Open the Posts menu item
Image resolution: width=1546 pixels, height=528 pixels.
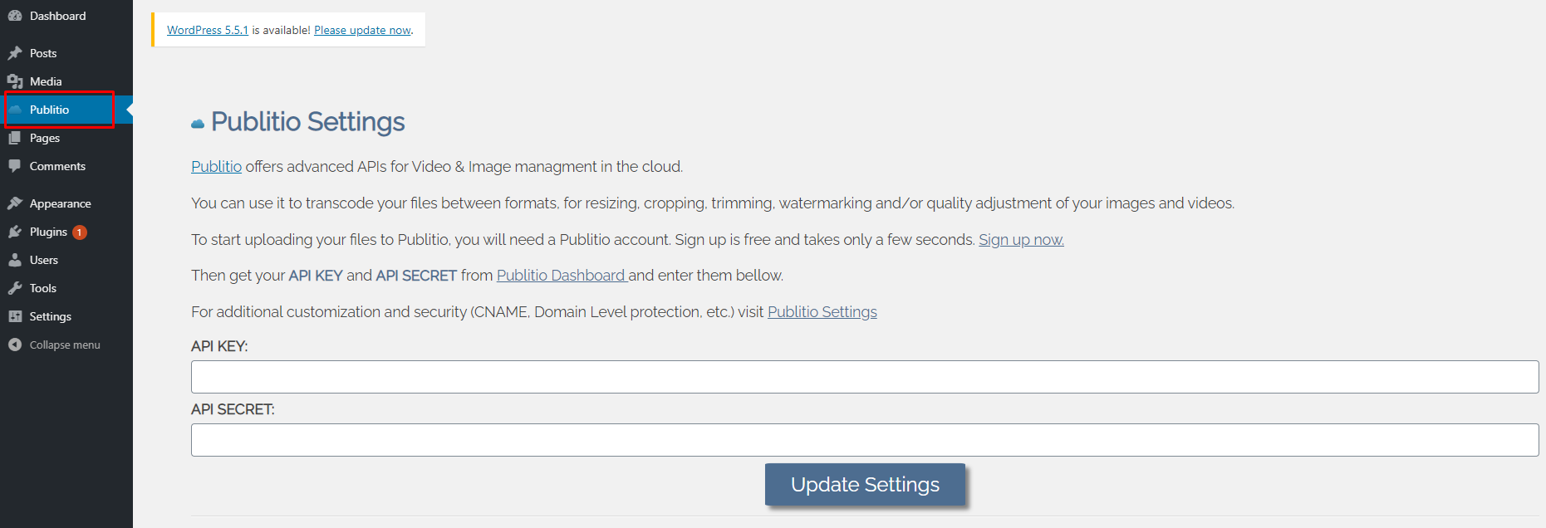click(x=66, y=53)
